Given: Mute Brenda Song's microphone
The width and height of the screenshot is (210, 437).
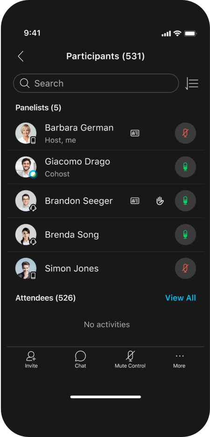Looking at the screenshot, I should click(x=185, y=235).
